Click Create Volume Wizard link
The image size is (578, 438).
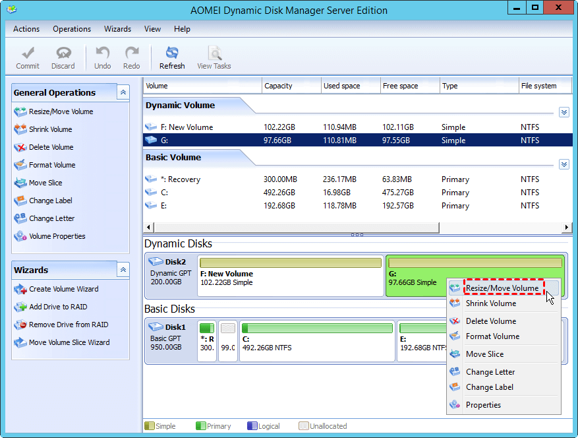tap(63, 289)
